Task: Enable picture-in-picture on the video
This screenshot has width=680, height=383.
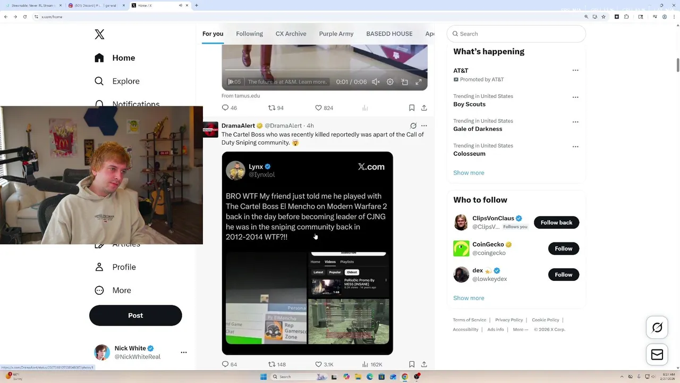Action: click(x=404, y=82)
